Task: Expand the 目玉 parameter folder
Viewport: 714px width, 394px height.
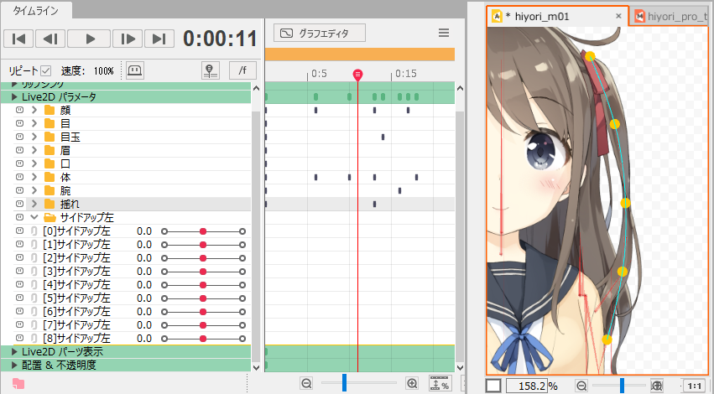Action: 34,137
